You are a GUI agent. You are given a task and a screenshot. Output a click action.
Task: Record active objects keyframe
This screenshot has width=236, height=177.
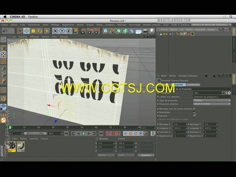click(108, 134)
